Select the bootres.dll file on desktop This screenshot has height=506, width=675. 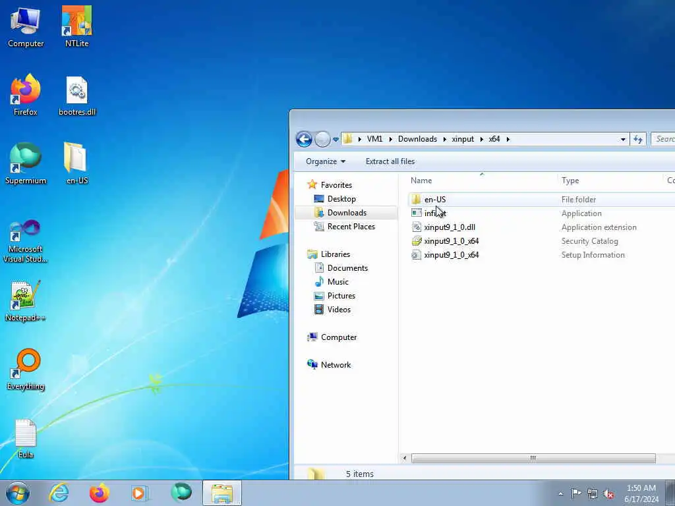pos(77,96)
